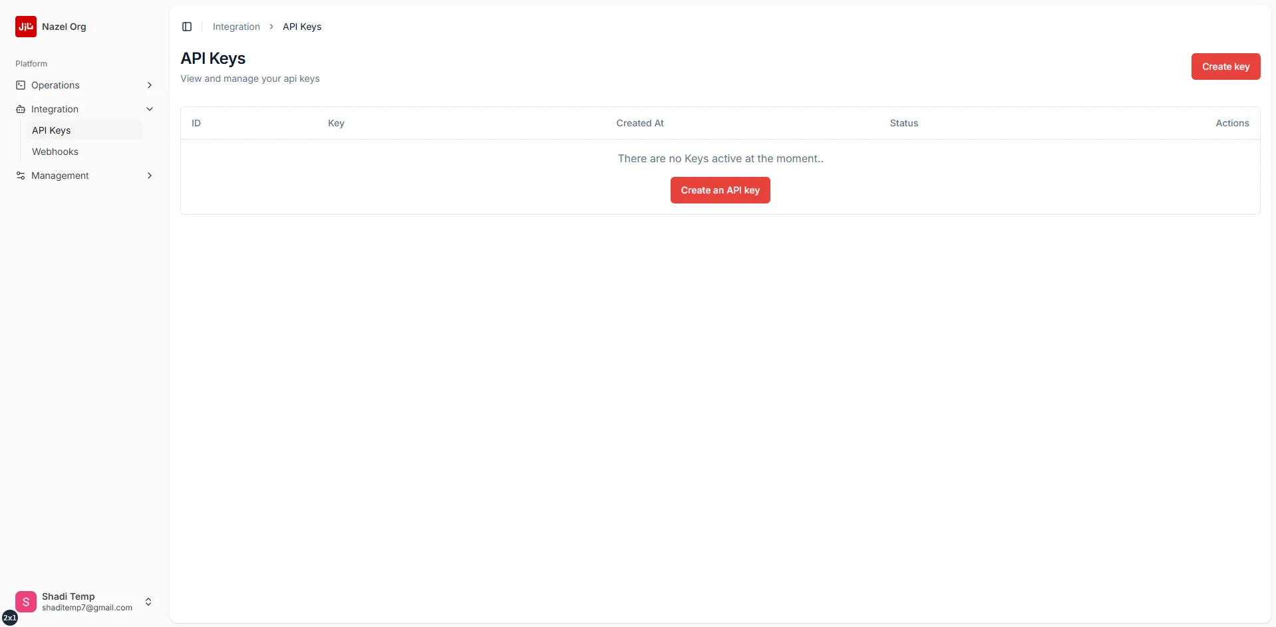The width and height of the screenshot is (1276, 627).
Task: Open Integration from the breadcrumb
Action: [x=236, y=27]
